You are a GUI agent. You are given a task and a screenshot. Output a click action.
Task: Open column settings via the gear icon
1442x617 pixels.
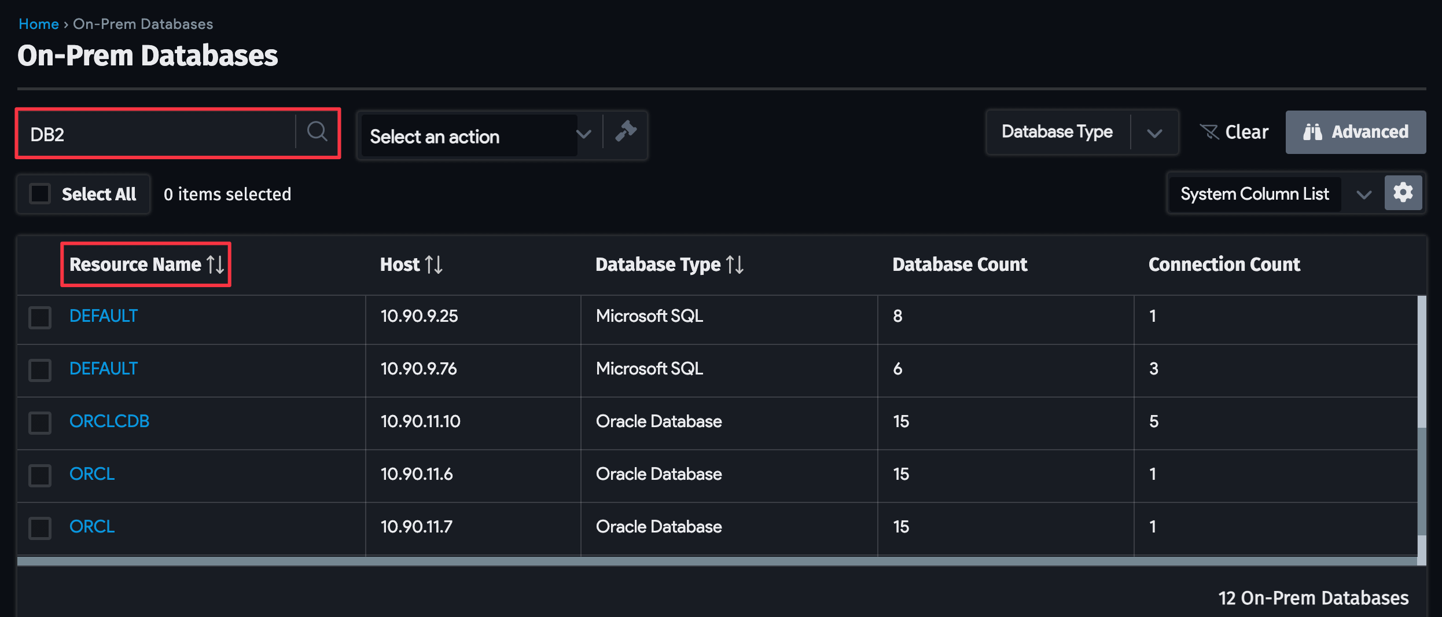(x=1403, y=193)
